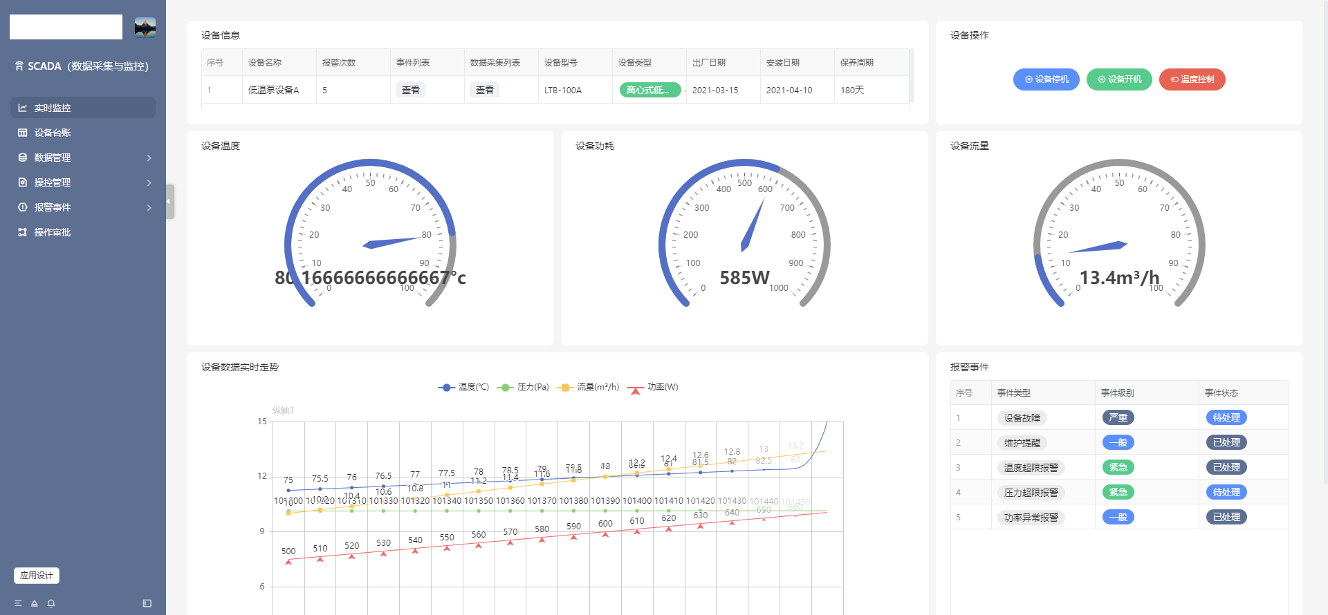Image resolution: width=1328 pixels, height=615 pixels.
Task: Open the user avatar thumbnail
Action: tap(145, 28)
